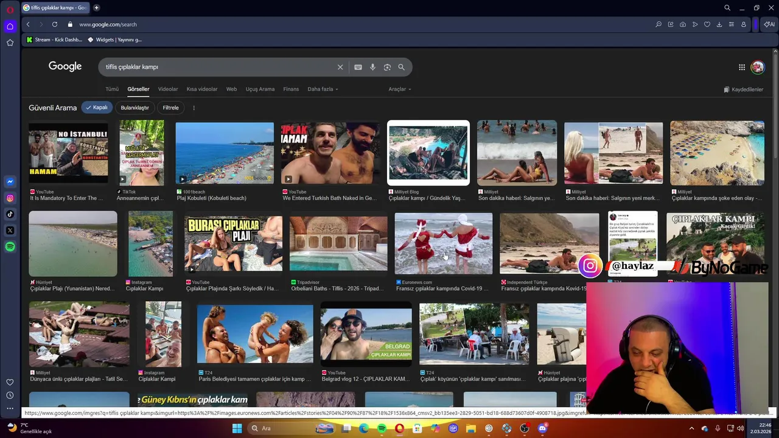779x438 pixels.
Task: Open the Opera main menu logo
Action: pyautogui.click(x=10, y=10)
